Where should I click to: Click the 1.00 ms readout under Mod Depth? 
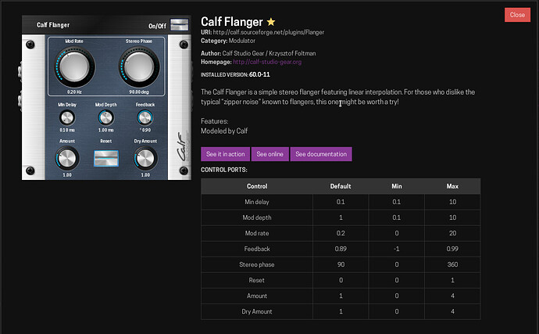(x=106, y=130)
